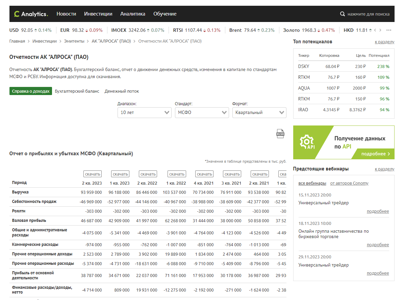Open Обучение menu
403x300 pixels.
(x=165, y=14)
